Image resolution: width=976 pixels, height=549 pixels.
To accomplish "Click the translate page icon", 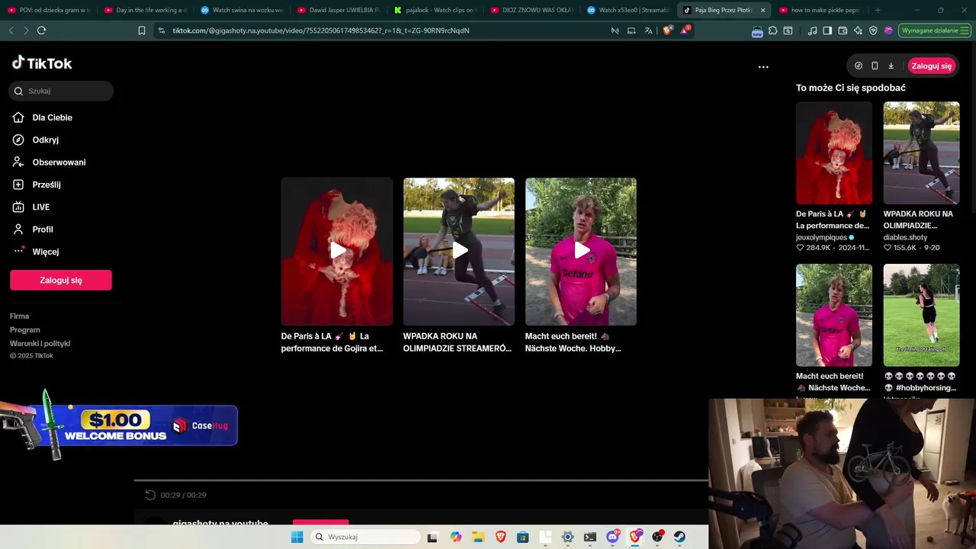I will point(648,30).
